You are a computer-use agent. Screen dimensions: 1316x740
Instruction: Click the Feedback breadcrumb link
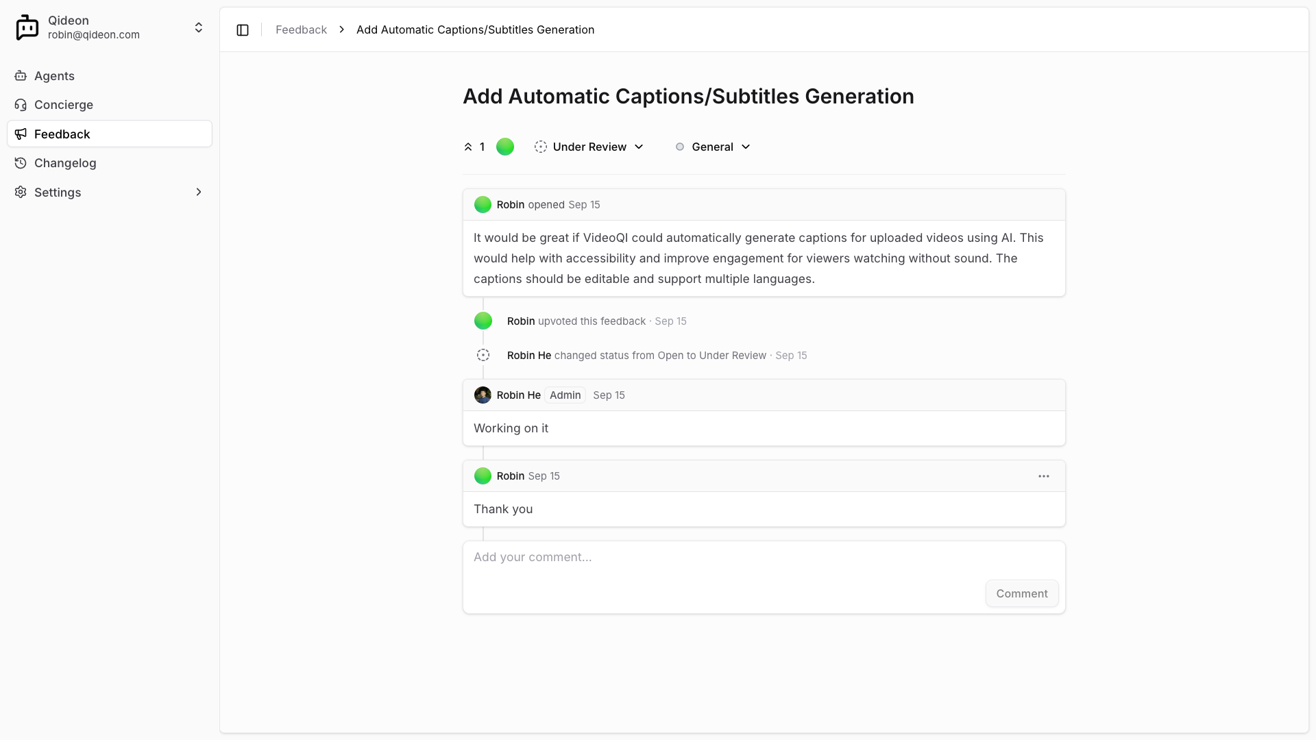[301, 29]
